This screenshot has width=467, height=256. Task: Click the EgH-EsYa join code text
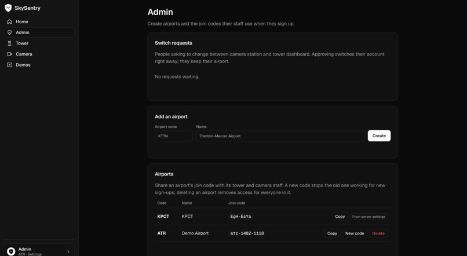click(240, 217)
